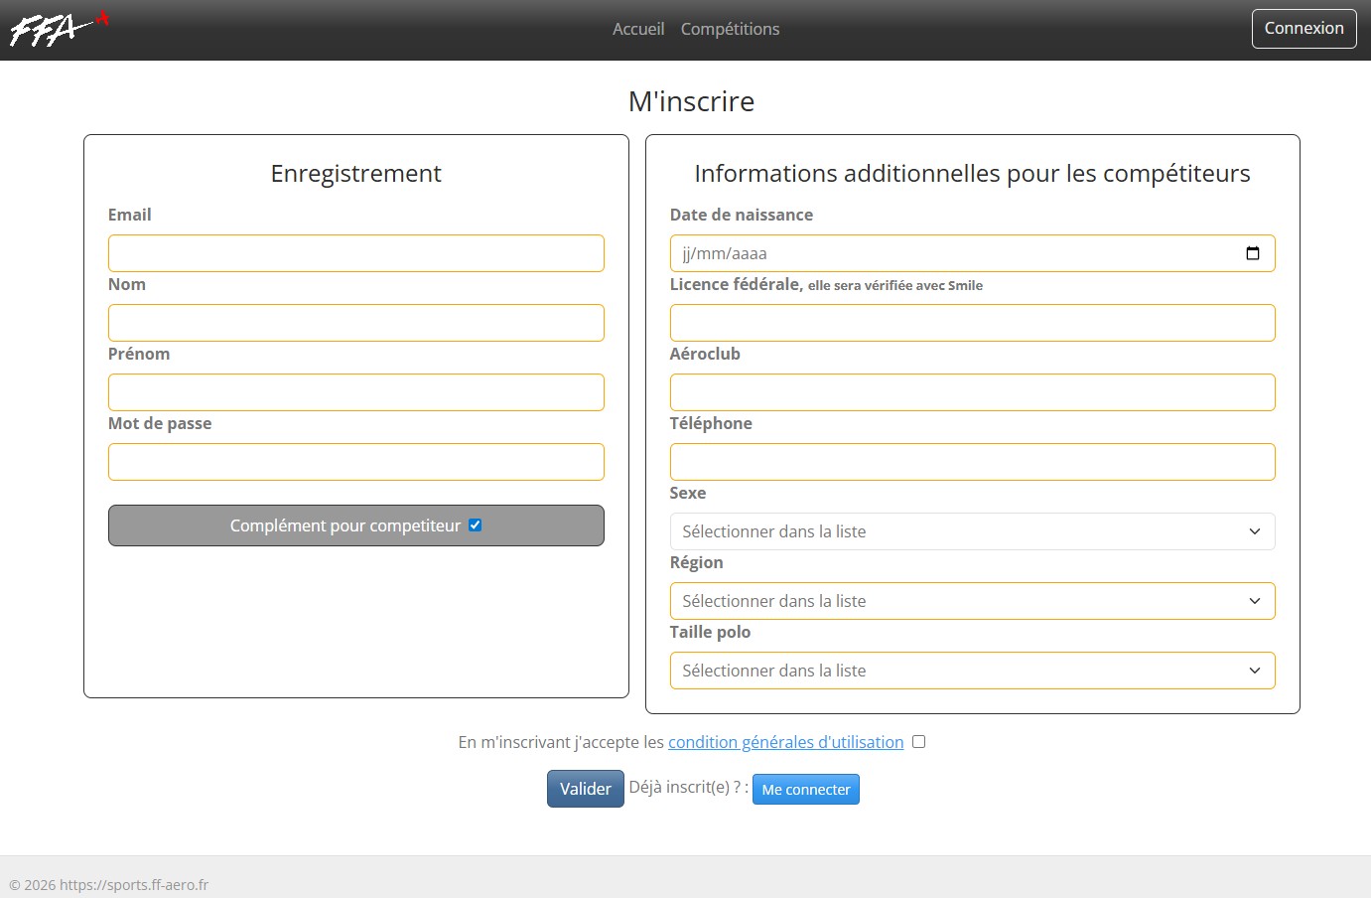Click the Me connecter button
This screenshot has height=898, width=1371.
(805, 790)
